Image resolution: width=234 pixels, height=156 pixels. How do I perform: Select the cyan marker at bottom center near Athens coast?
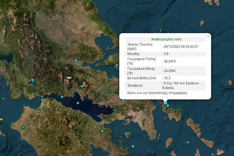[x=133, y=146]
